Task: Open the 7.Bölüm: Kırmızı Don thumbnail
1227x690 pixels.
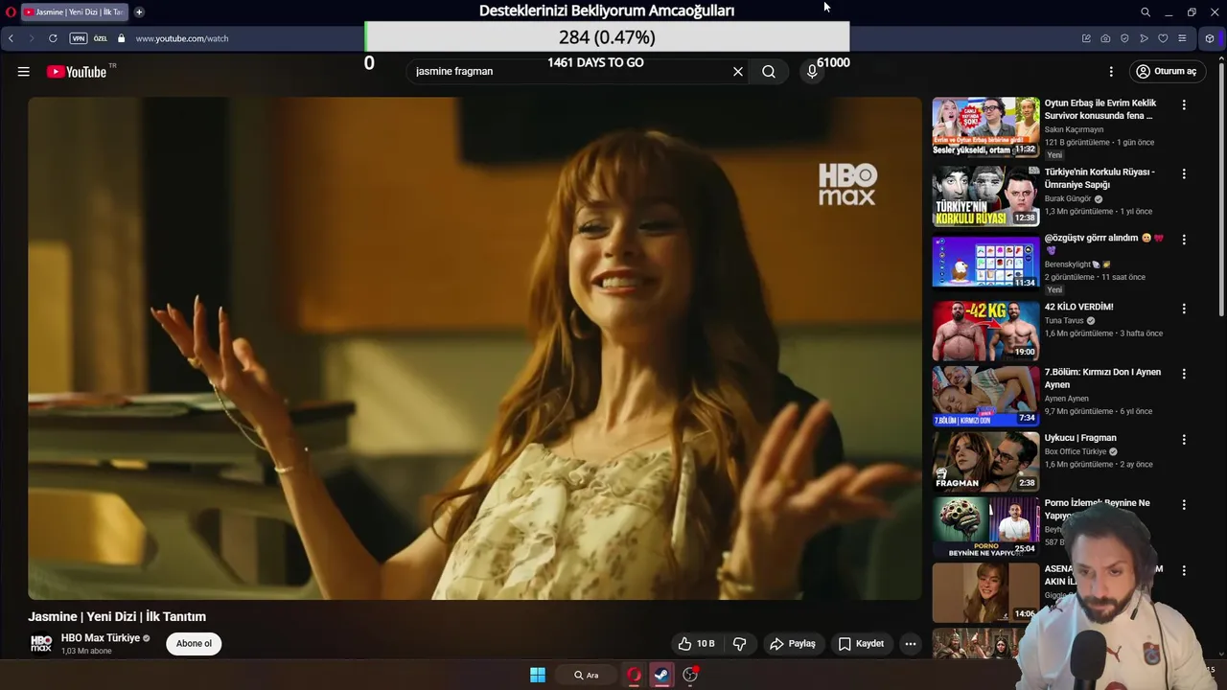Action: point(986,396)
